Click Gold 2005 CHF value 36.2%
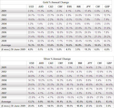114x108 pixels. (x=98, y=28)
